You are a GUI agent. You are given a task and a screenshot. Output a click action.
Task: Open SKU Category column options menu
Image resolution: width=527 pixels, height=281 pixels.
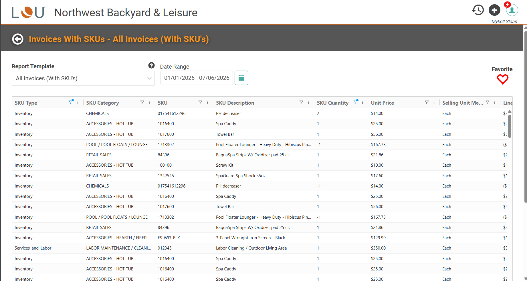point(149,102)
